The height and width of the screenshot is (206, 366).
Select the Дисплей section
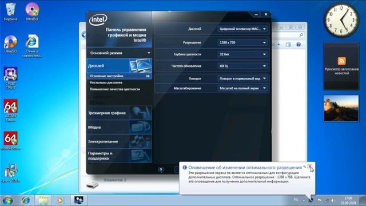pyautogui.click(x=120, y=66)
